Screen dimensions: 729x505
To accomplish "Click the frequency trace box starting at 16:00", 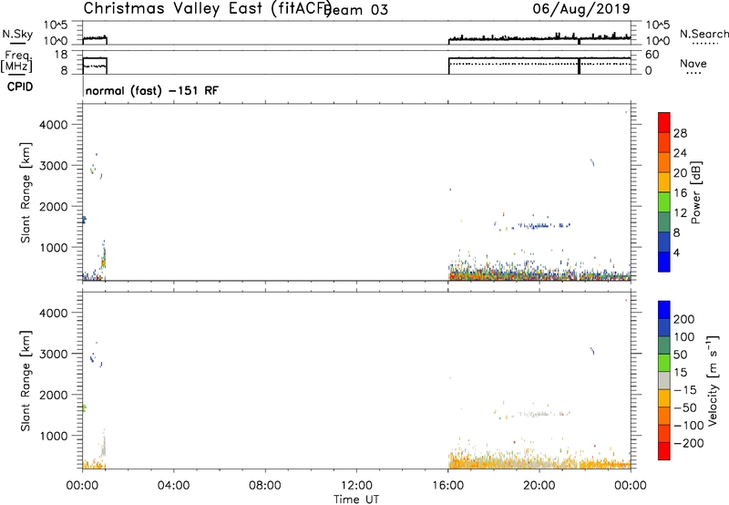I will coord(539,66).
